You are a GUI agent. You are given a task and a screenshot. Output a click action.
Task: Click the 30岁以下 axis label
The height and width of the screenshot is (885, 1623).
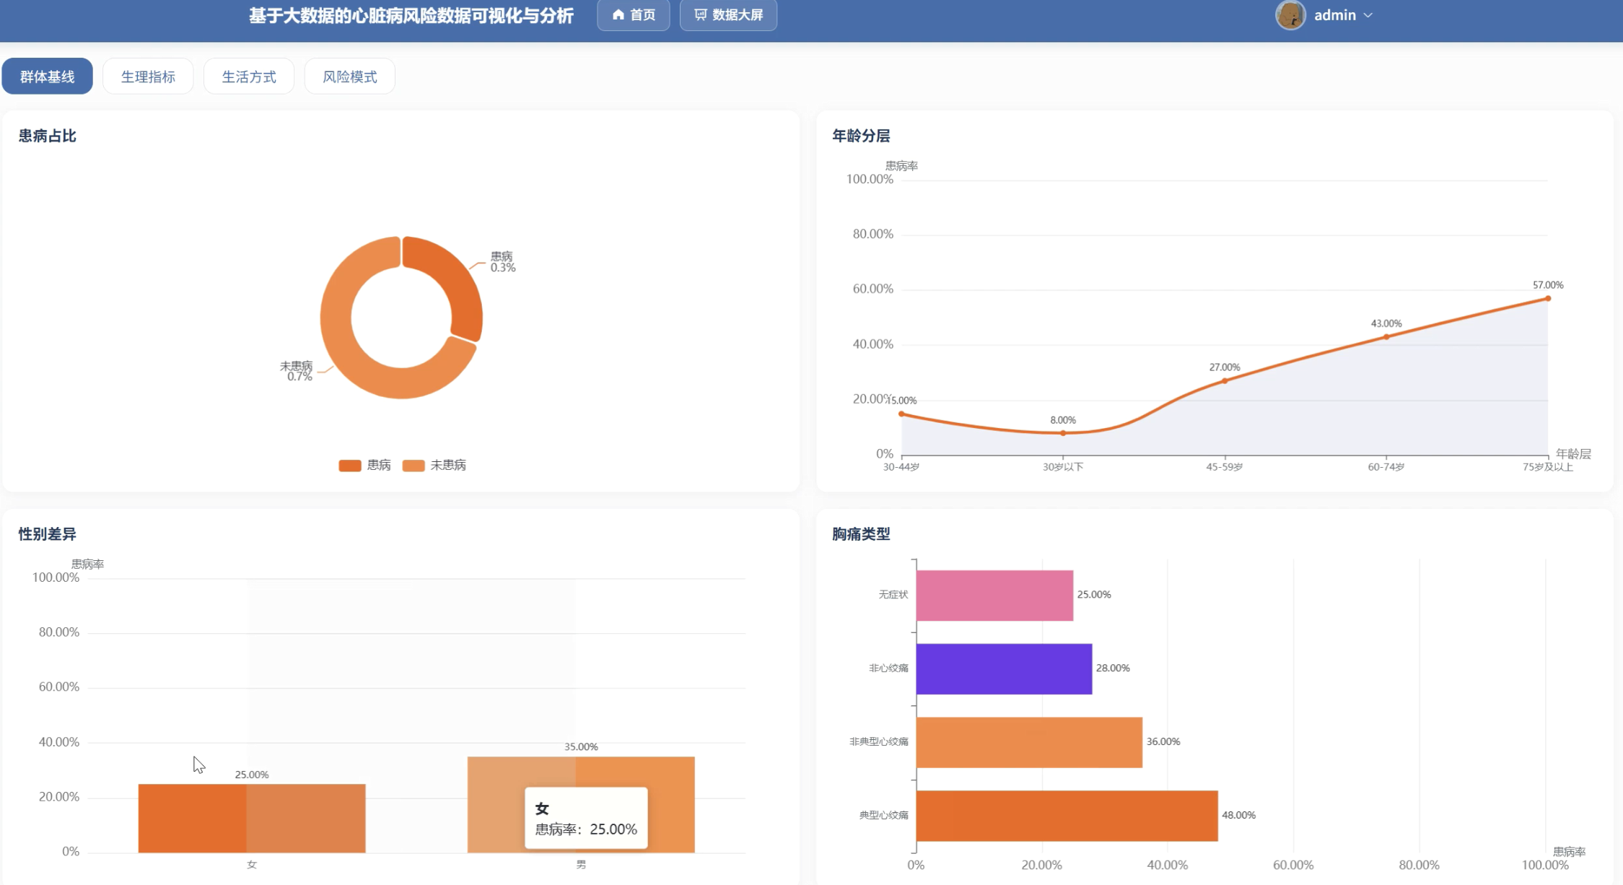[1062, 467]
